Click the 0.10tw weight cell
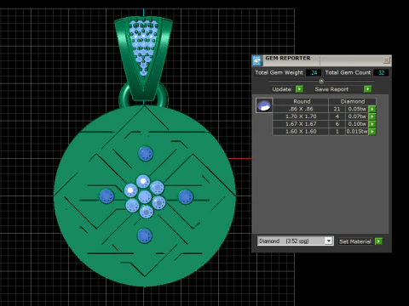 [357, 124]
